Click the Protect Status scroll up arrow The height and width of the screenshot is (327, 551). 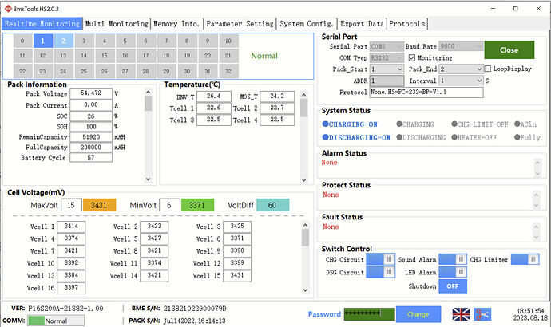[x=537, y=195]
